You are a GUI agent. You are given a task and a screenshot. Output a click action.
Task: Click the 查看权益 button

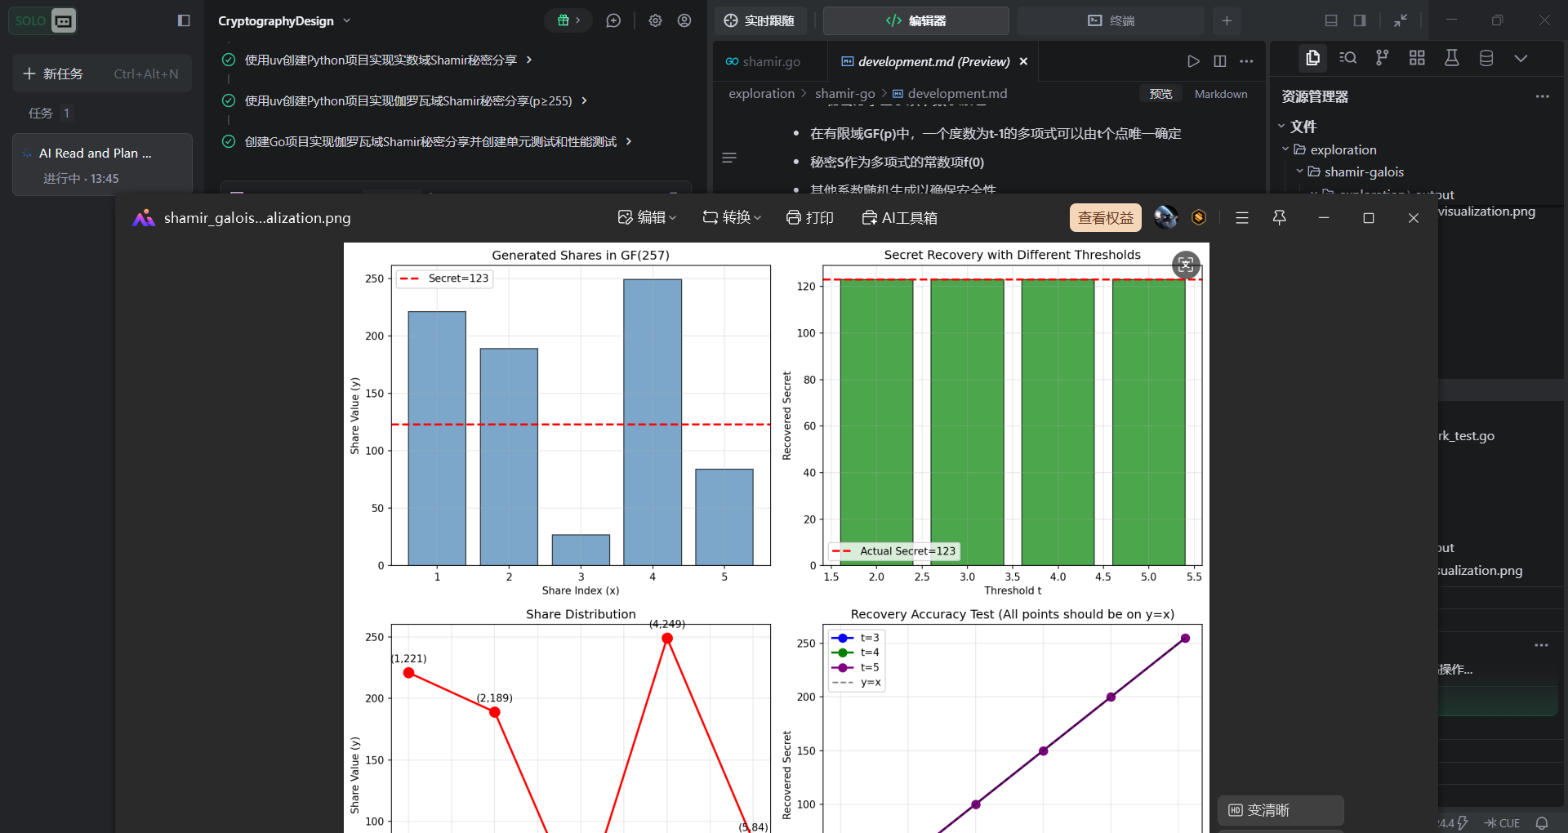coord(1105,217)
